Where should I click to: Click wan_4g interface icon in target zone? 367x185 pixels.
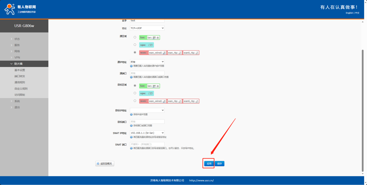180,101
